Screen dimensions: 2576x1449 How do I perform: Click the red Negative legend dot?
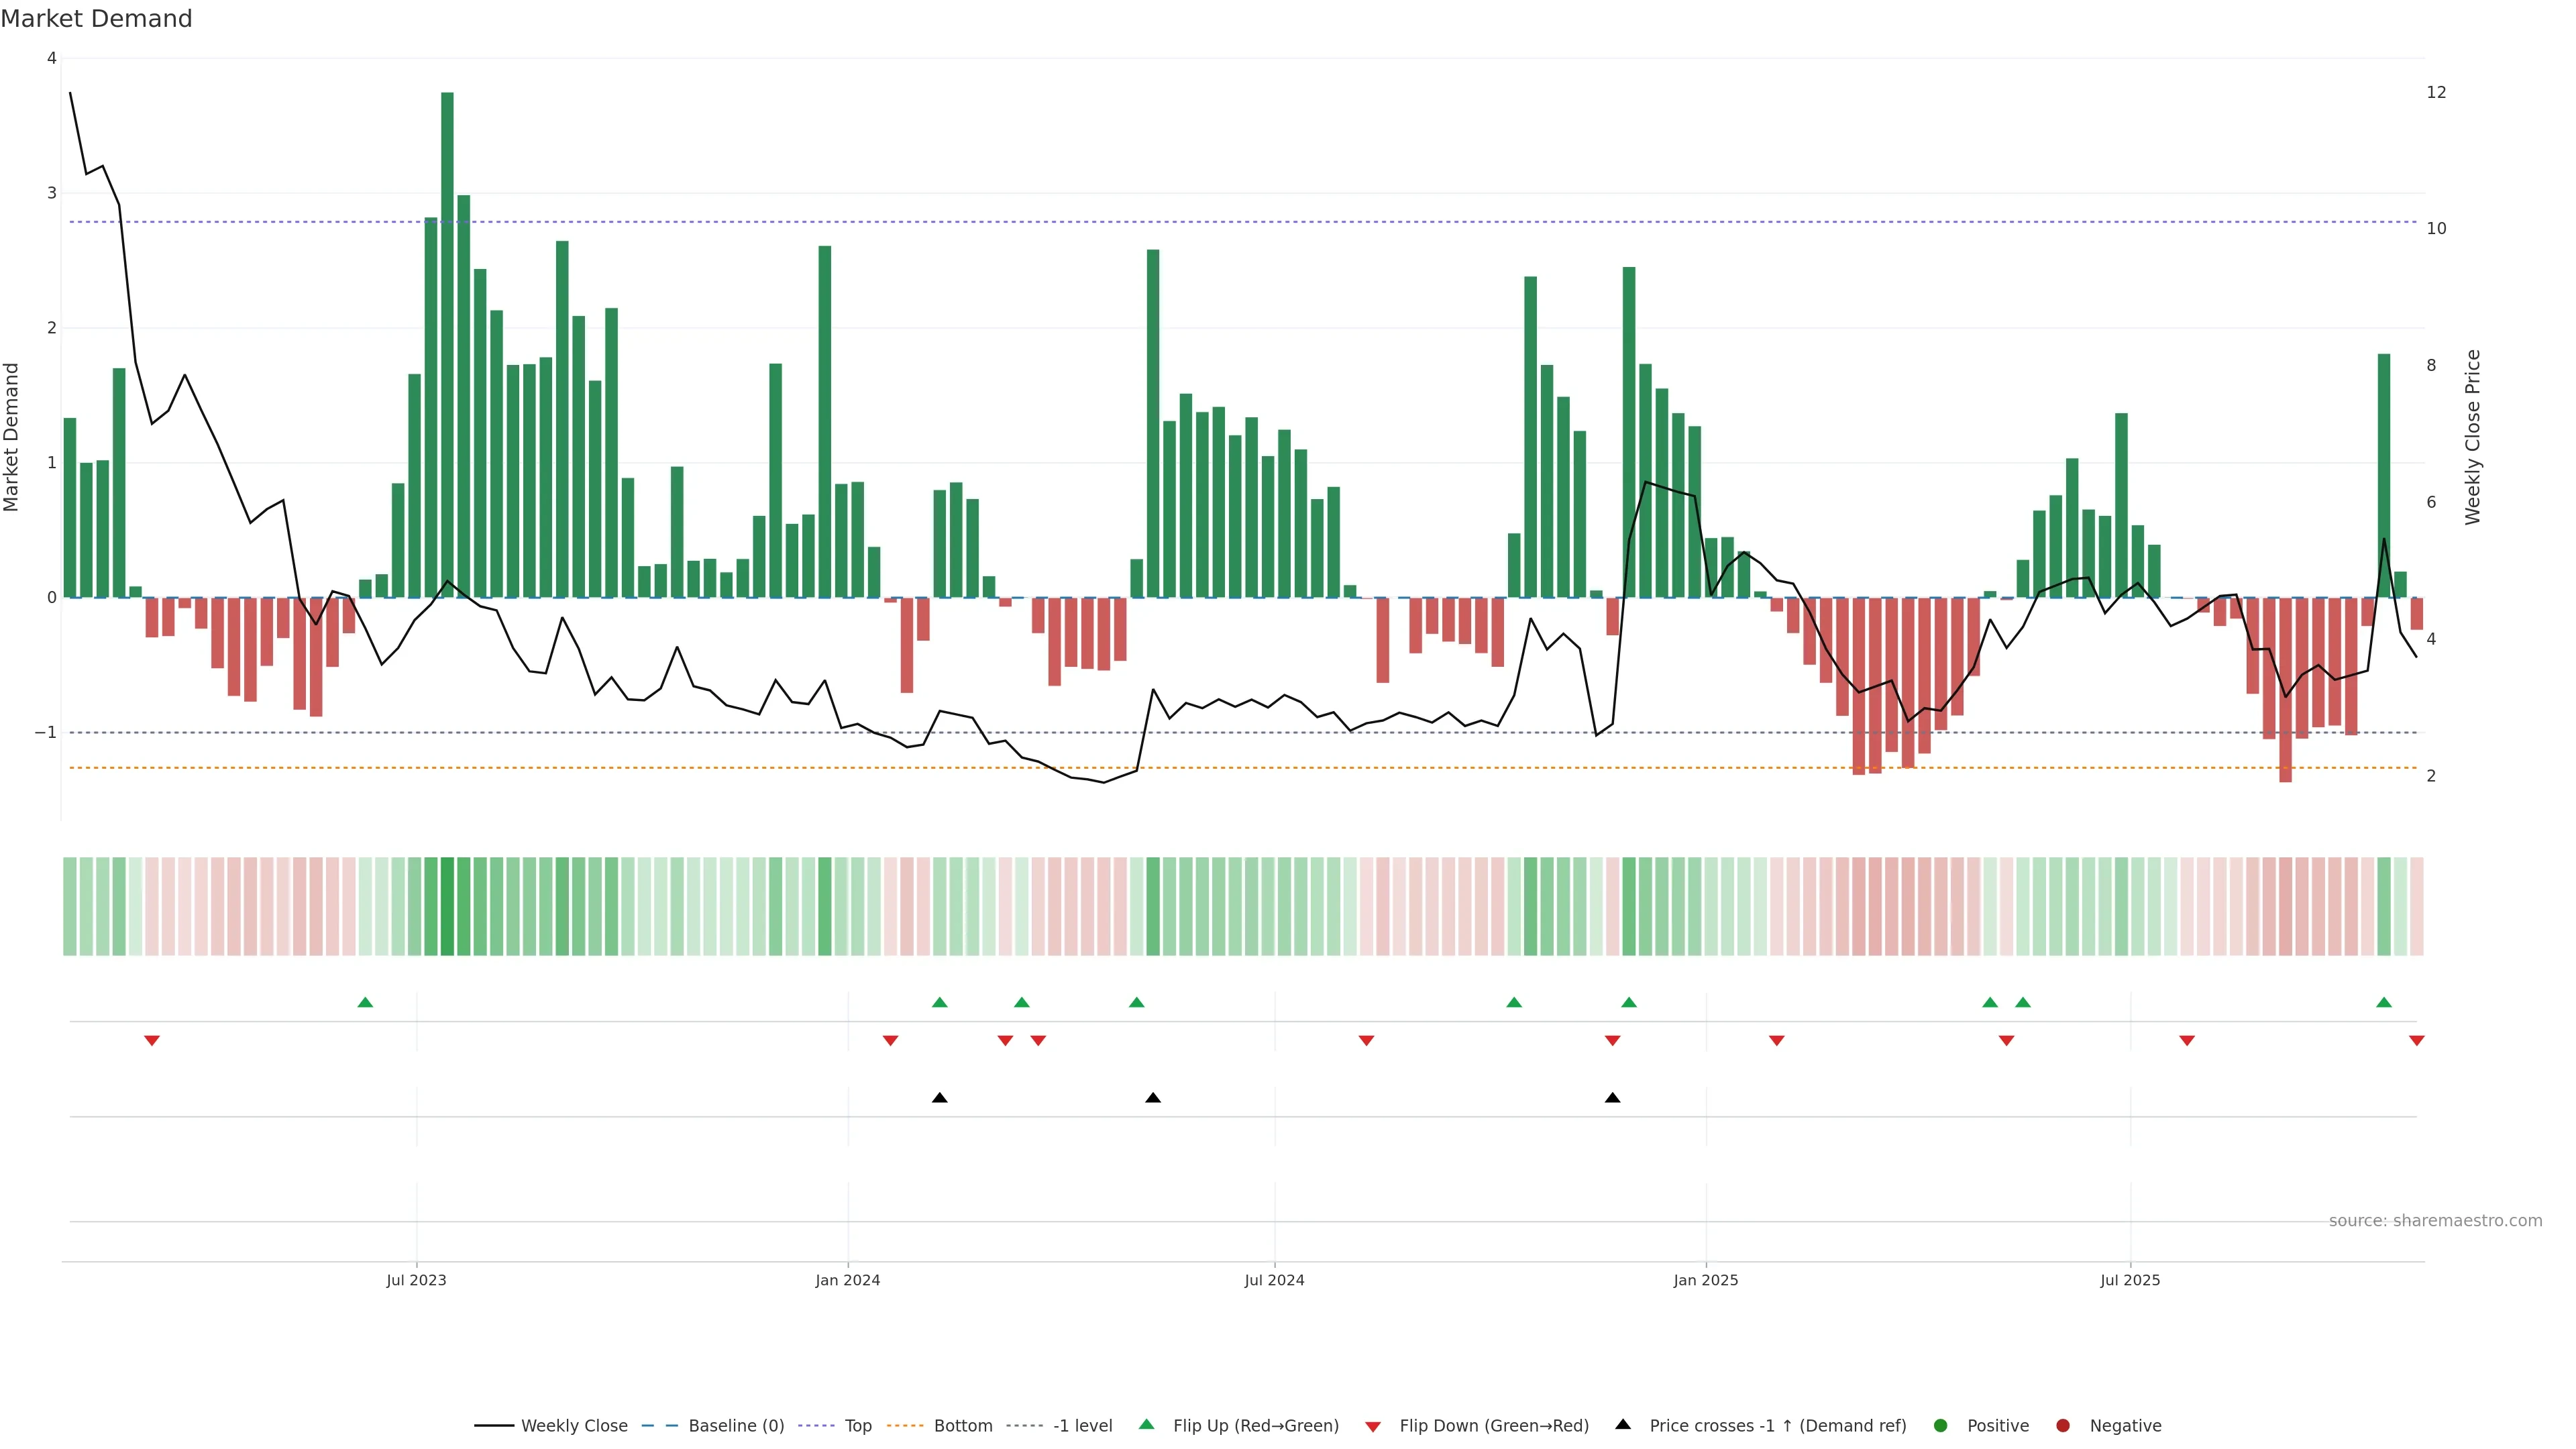click(2063, 1426)
